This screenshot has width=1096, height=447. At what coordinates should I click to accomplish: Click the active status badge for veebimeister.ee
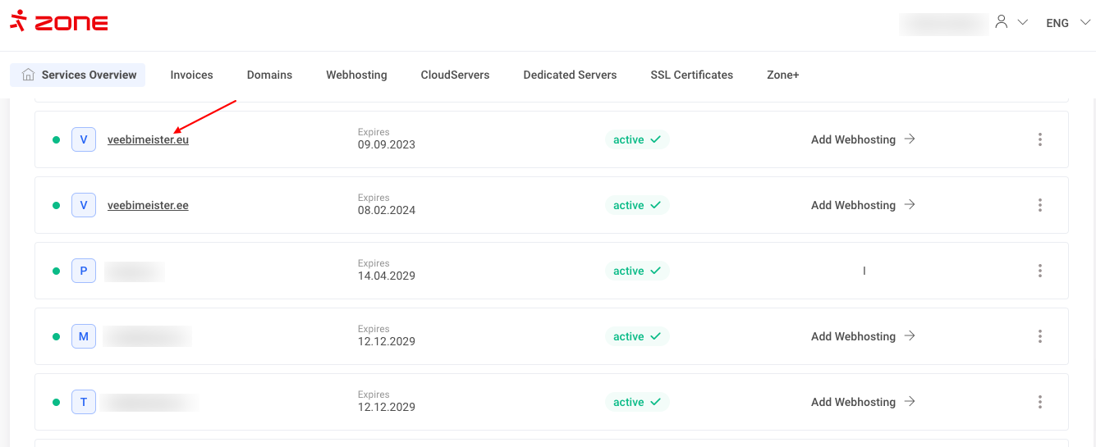coord(637,205)
